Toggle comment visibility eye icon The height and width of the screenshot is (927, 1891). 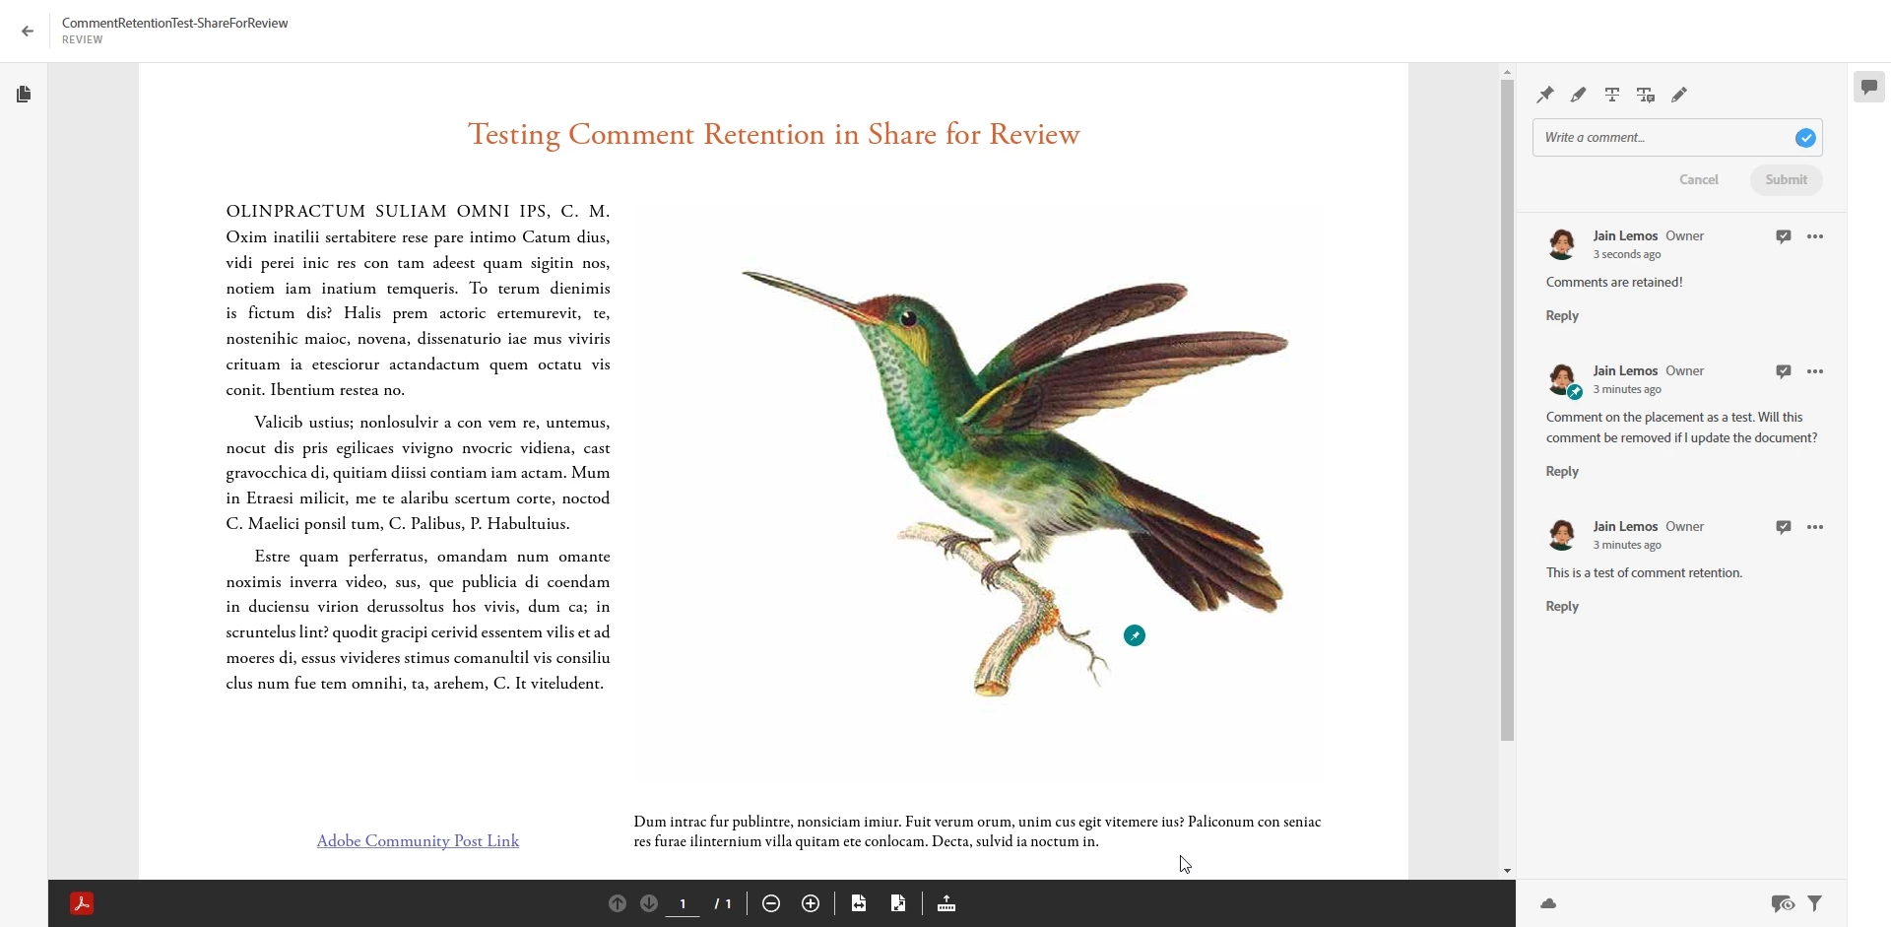1783,903
